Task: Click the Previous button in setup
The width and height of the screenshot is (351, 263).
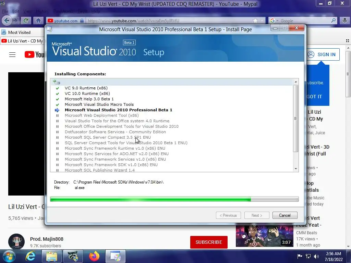Action: pyautogui.click(x=228, y=215)
